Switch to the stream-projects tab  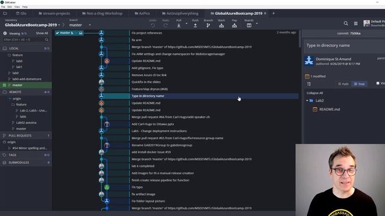point(54,13)
